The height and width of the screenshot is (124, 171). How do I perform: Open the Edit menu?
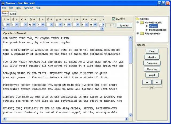[x=11, y=8]
